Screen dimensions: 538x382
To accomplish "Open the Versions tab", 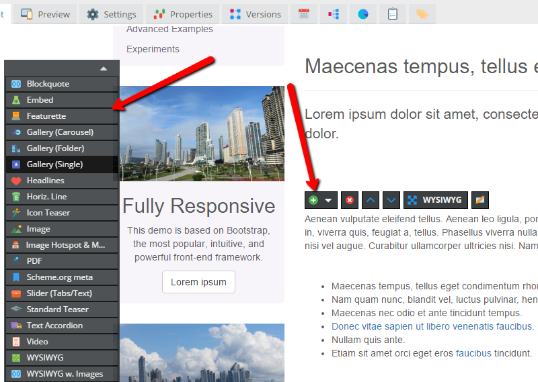I will click(x=255, y=14).
